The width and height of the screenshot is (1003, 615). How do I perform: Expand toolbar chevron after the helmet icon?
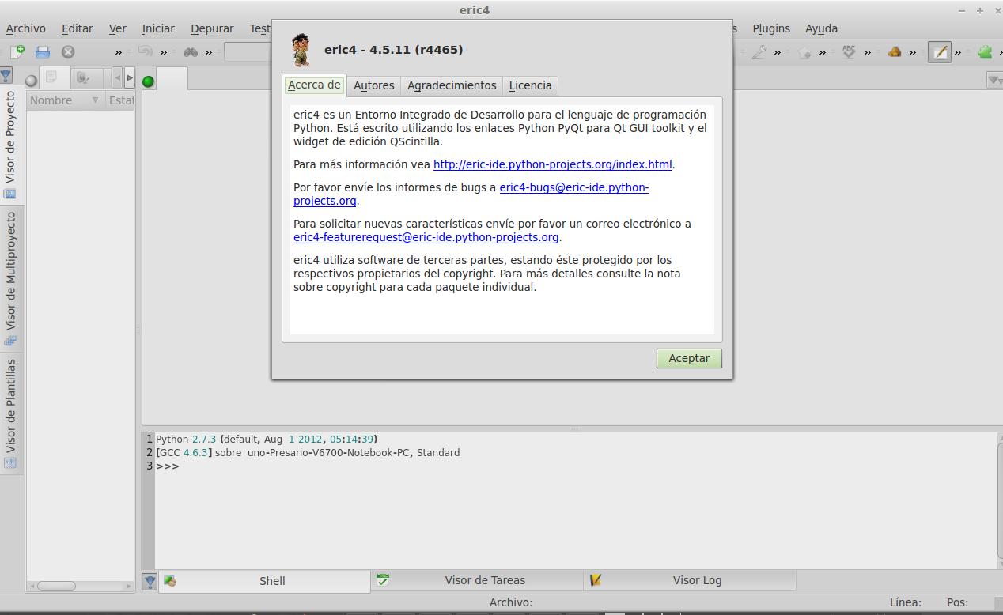(913, 52)
